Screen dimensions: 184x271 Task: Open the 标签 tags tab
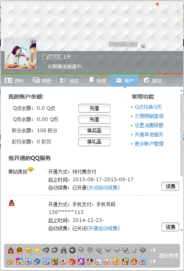tap(98, 81)
